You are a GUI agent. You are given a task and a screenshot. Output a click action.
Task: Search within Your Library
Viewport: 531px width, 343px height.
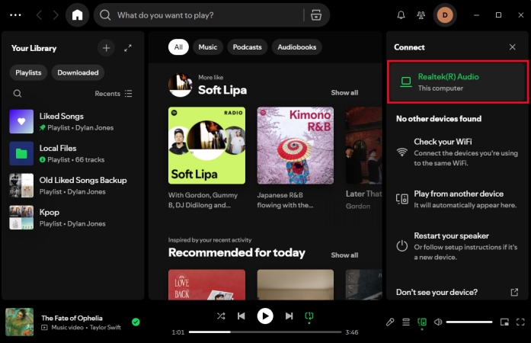click(18, 94)
